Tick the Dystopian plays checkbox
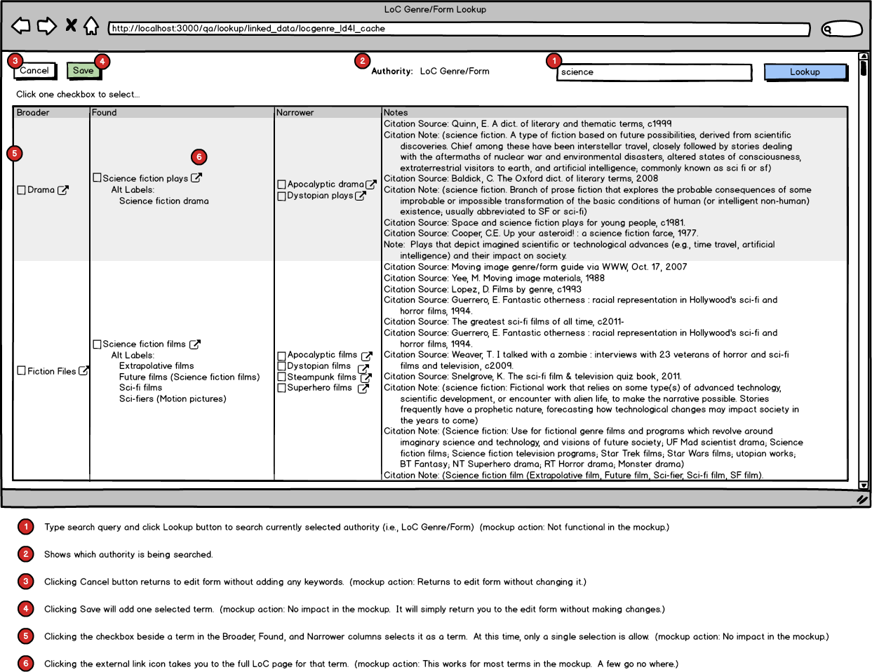The height and width of the screenshot is (672, 872). tap(281, 196)
